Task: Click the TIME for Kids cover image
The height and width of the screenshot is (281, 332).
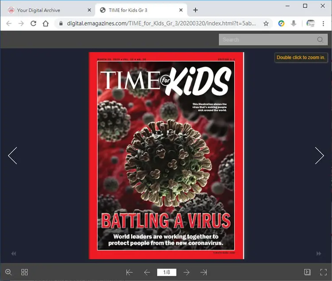Action: pos(166,155)
